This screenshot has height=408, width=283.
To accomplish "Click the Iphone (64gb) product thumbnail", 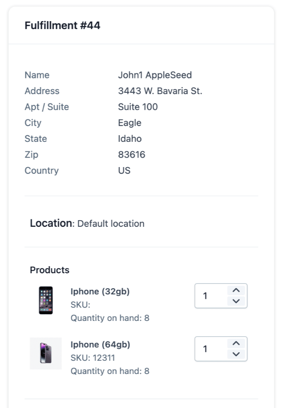I will 46,353.
